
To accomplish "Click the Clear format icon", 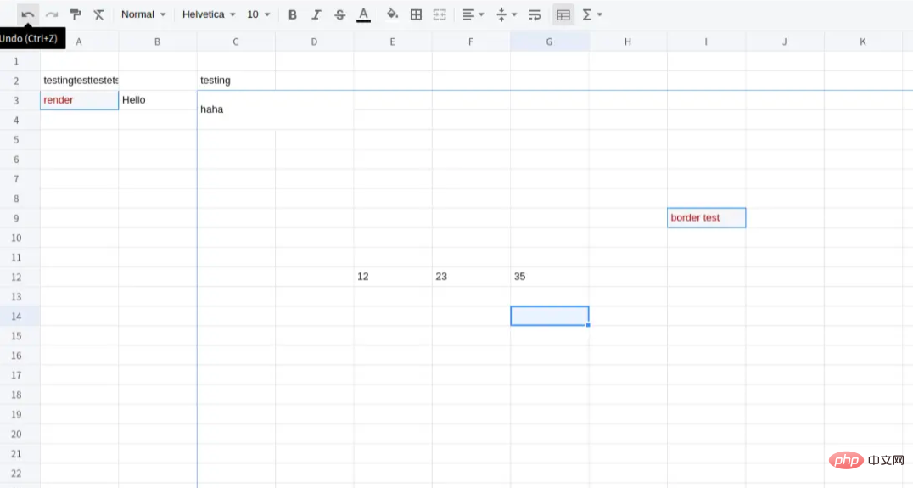I will pos(99,14).
